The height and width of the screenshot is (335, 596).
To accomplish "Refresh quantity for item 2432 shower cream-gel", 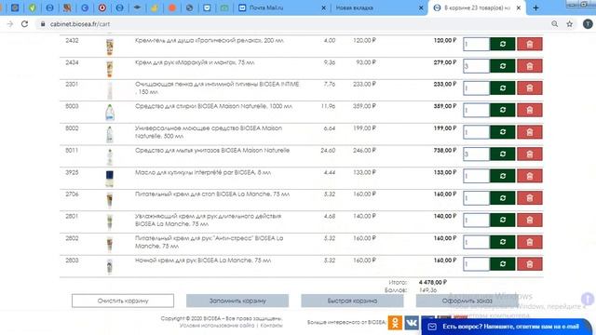I will pos(503,44).
